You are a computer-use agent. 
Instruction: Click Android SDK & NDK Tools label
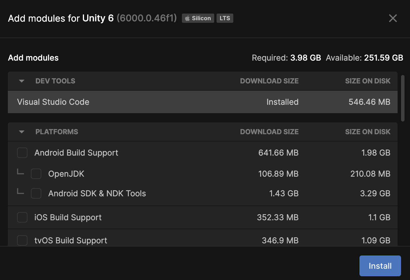point(97,193)
